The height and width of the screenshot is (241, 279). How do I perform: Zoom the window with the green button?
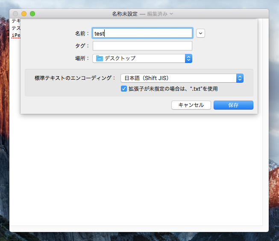(32, 14)
